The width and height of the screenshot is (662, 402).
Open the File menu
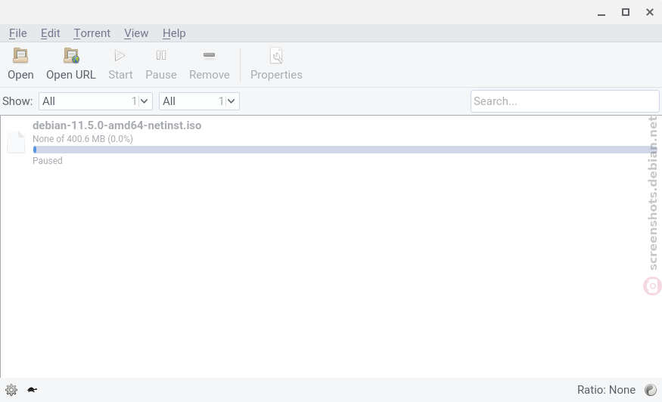[17, 33]
